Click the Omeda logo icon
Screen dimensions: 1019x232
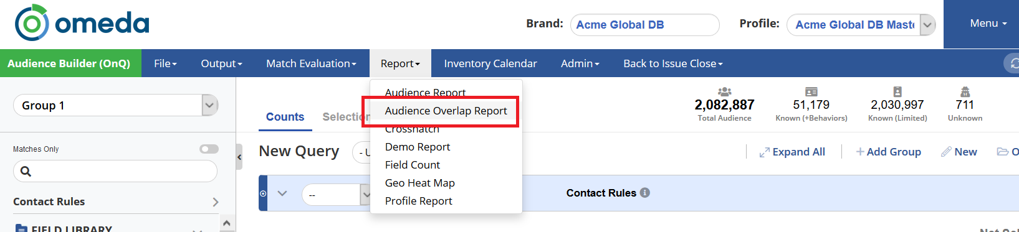(x=32, y=23)
